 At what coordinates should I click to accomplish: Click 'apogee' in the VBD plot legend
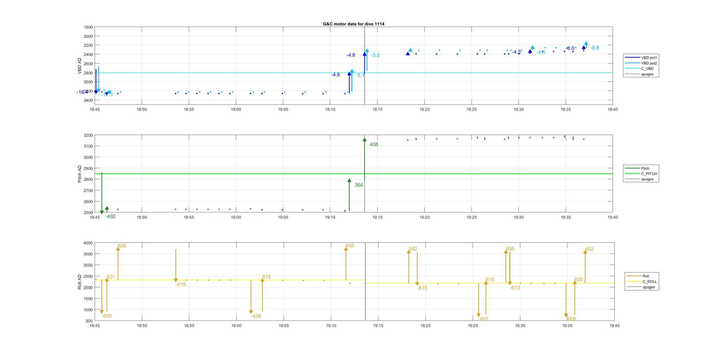[647, 74]
